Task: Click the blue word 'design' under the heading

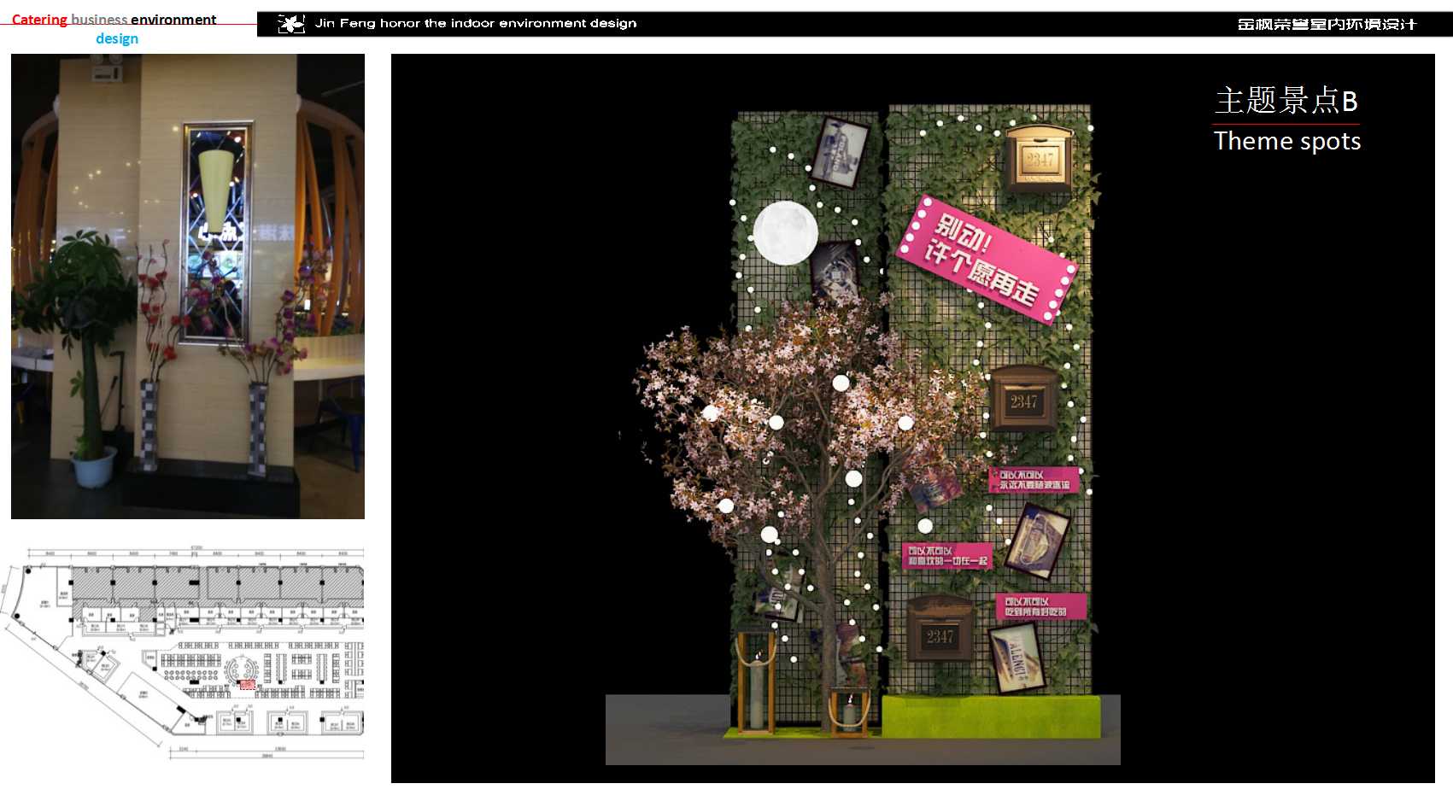Action: pyautogui.click(x=117, y=38)
